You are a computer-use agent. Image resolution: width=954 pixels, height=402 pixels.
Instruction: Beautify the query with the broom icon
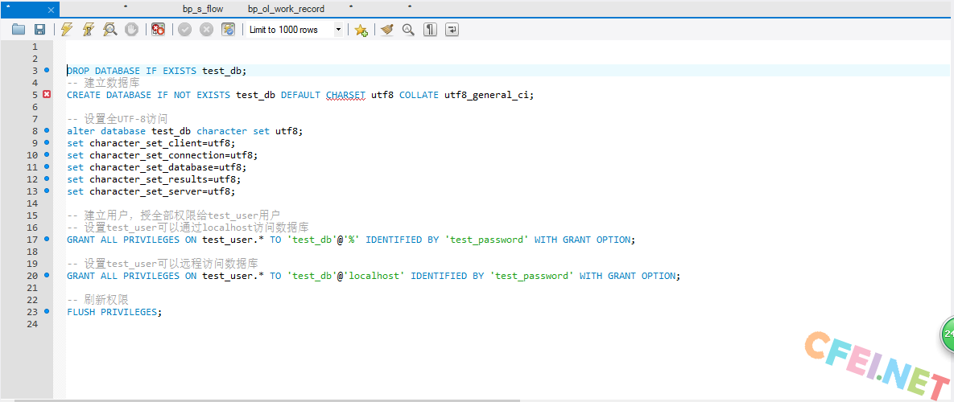click(387, 30)
